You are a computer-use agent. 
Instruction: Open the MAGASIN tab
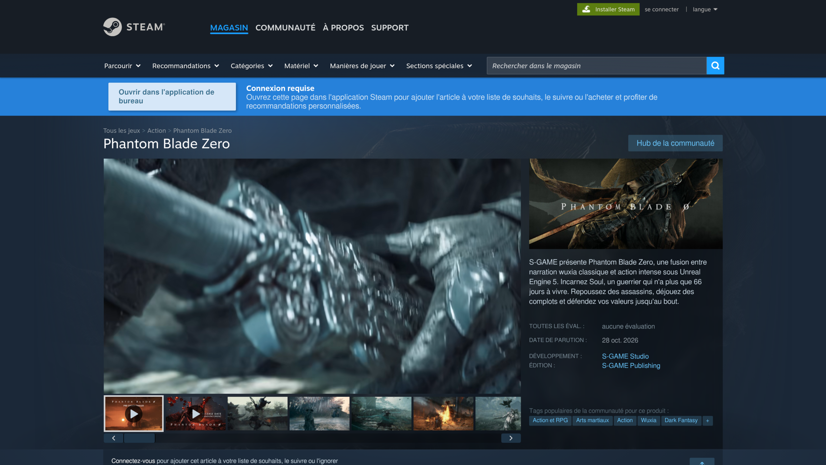[x=229, y=28]
